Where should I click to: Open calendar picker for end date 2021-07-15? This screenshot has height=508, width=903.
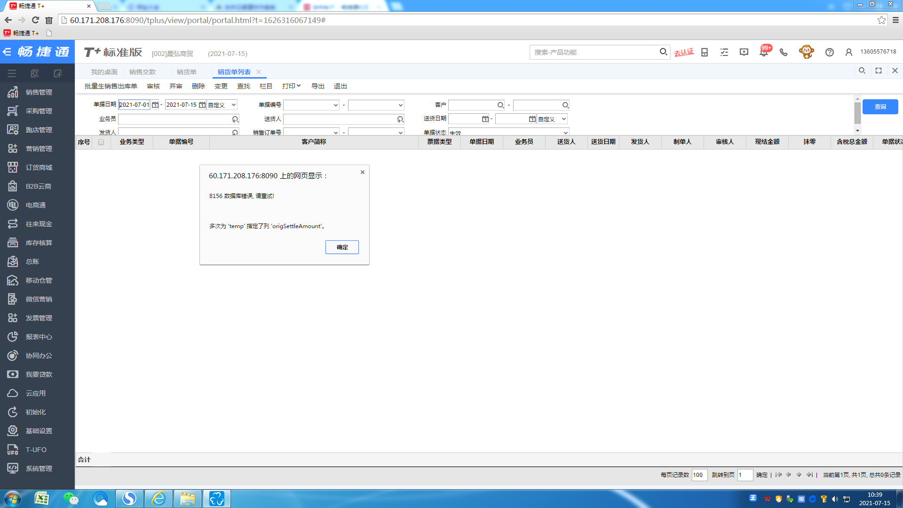202,105
